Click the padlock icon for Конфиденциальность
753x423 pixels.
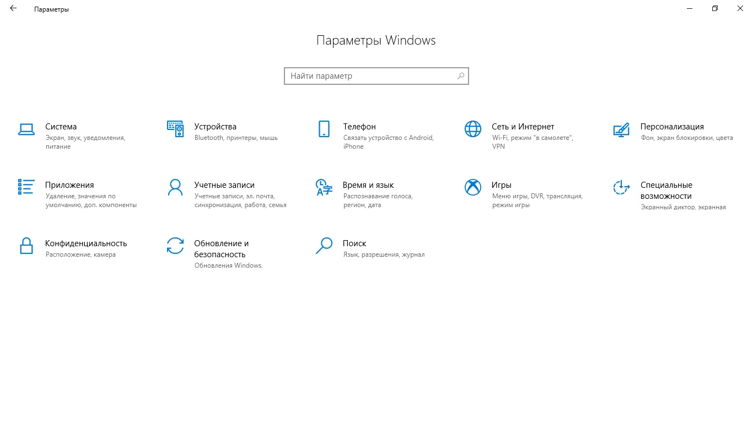26,246
